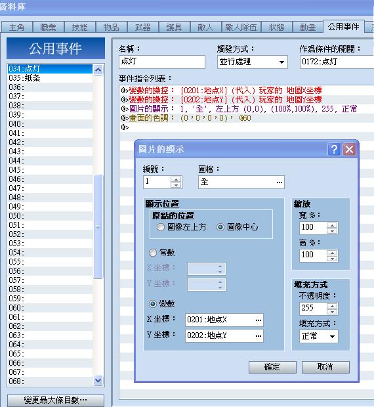
Task: Switch to the 主角 tab
Action: point(17,27)
